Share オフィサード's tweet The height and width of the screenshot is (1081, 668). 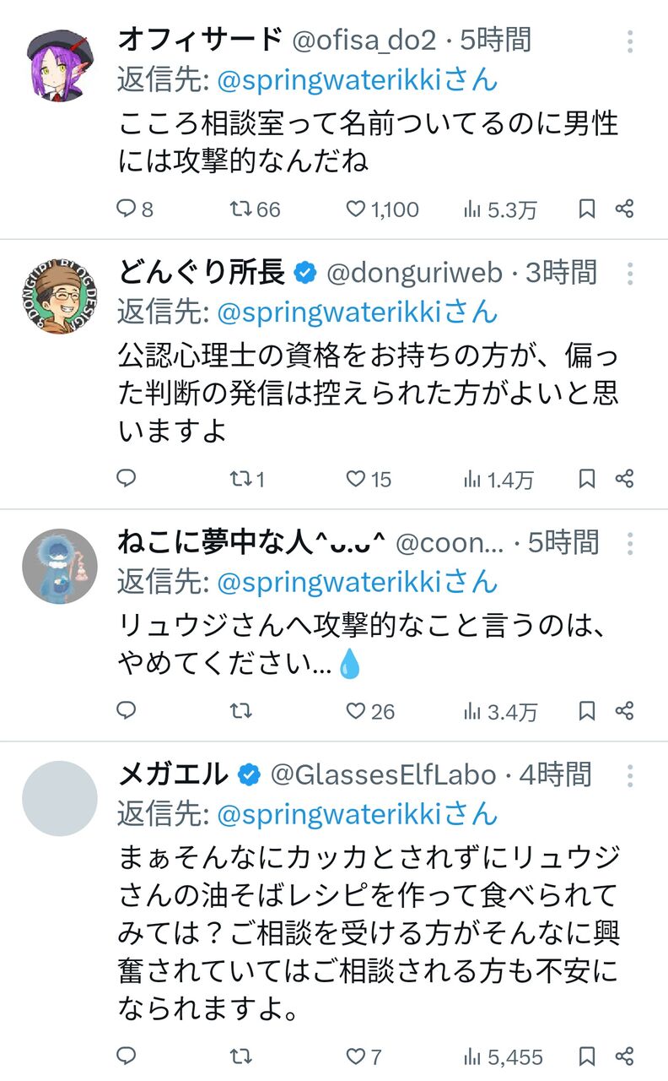click(624, 209)
